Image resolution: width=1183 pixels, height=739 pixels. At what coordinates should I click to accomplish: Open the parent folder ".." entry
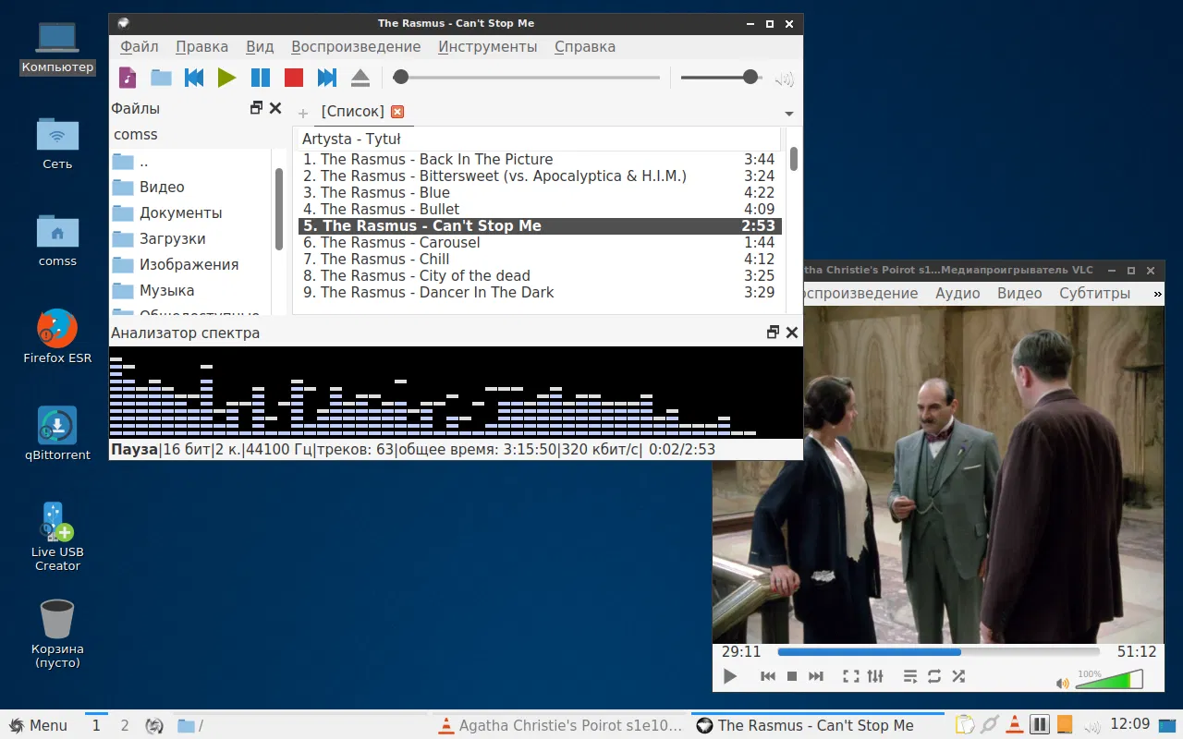click(x=143, y=162)
